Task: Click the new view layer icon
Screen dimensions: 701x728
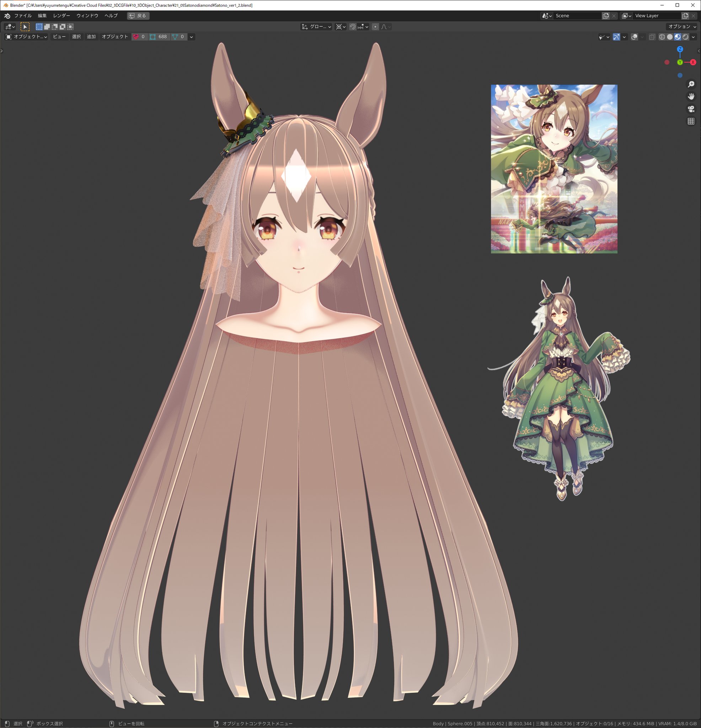Action: pyautogui.click(x=685, y=16)
